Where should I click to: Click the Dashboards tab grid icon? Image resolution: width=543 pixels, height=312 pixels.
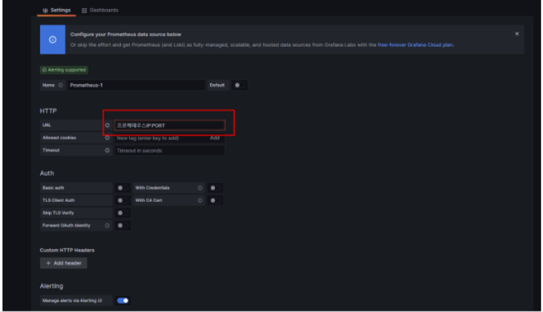point(84,10)
